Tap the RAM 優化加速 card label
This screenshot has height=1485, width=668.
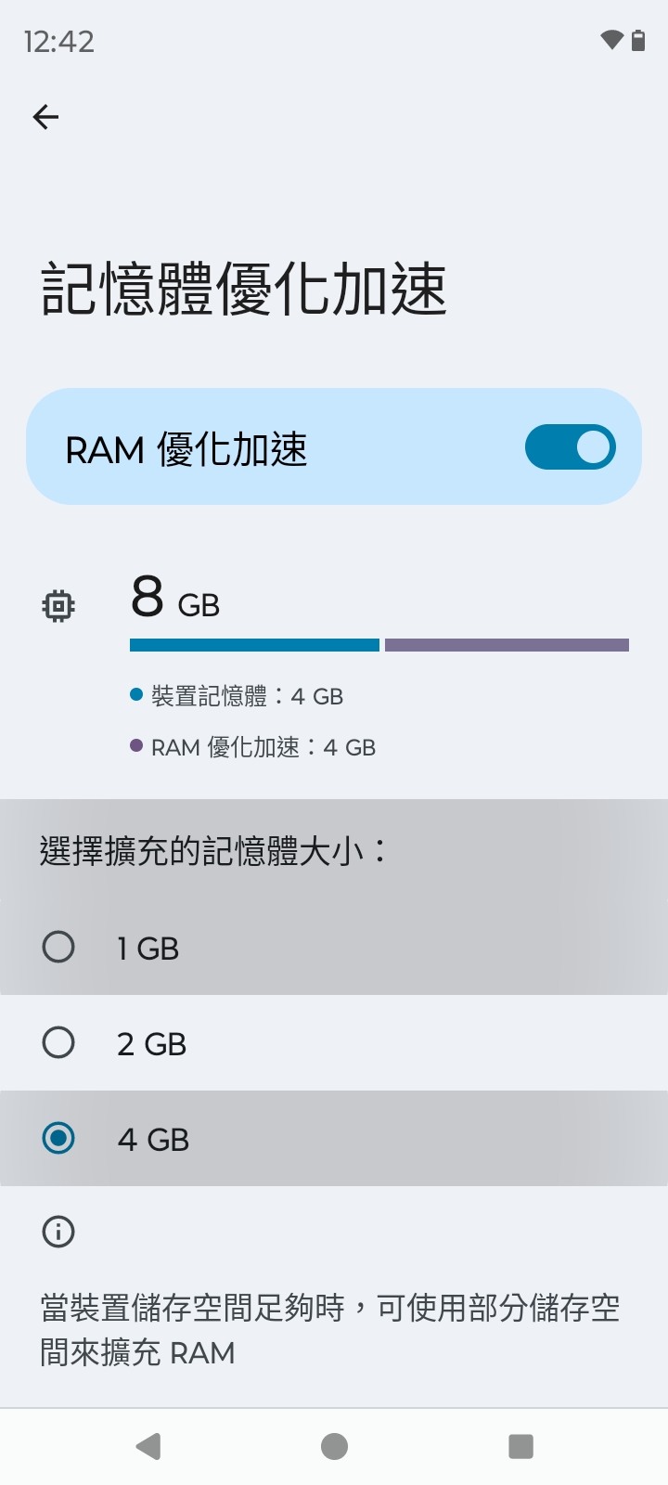pos(186,449)
